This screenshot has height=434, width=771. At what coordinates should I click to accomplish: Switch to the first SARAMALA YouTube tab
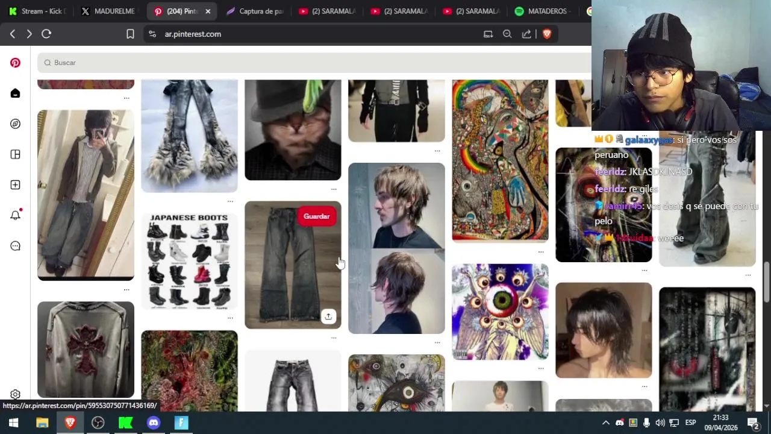(328, 11)
